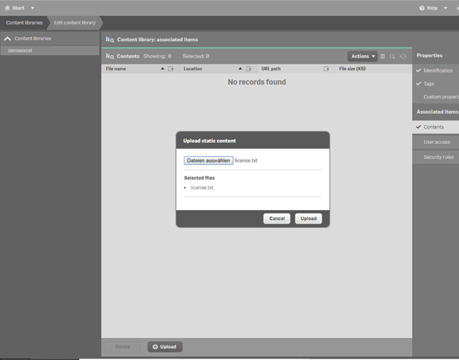Select senseexcel in the libraries list

20,50
